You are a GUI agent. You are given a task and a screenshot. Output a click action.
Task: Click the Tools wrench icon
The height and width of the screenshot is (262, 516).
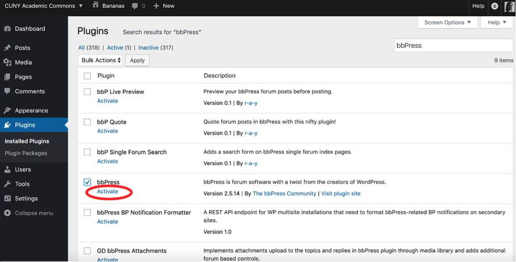pos(7,184)
